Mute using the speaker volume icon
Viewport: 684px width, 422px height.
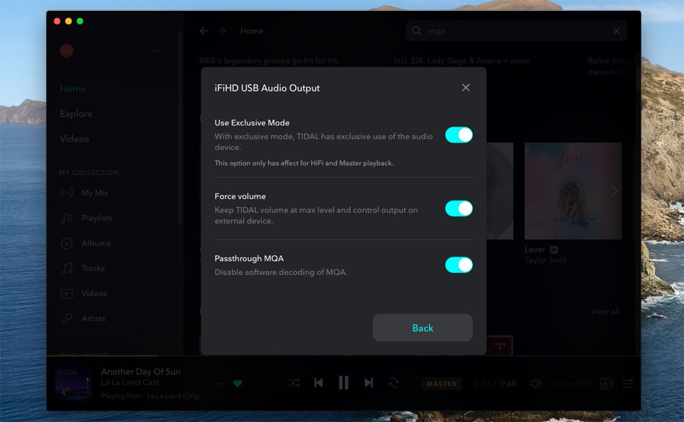[x=535, y=384]
